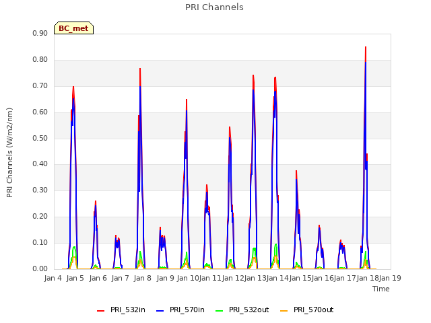Click the 0.40 y-axis tick label
This screenshot has width=431, height=323.
[40, 164]
